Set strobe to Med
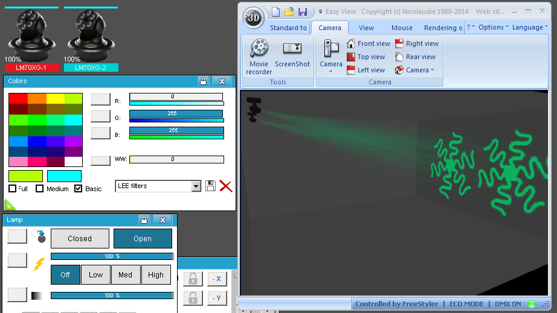The image size is (557, 313). (x=126, y=275)
